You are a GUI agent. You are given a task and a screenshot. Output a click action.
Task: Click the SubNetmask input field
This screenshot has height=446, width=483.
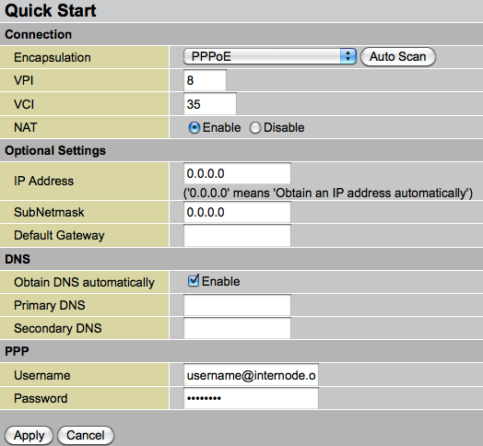237,212
